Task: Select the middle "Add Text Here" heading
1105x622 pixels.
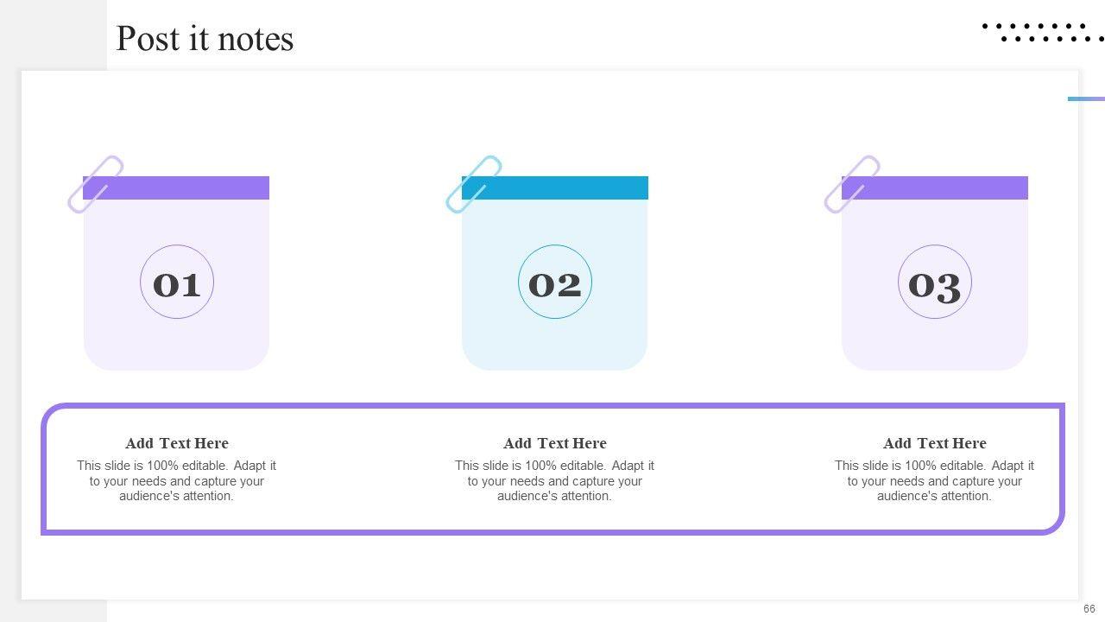Action: [x=555, y=443]
